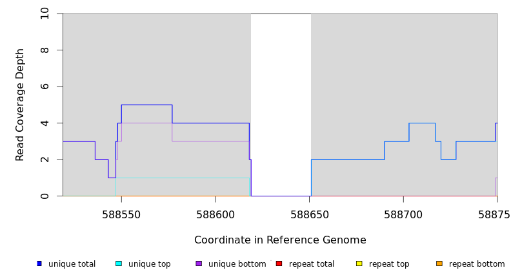Click the white uncovered gap in the plot

point(281,103)
